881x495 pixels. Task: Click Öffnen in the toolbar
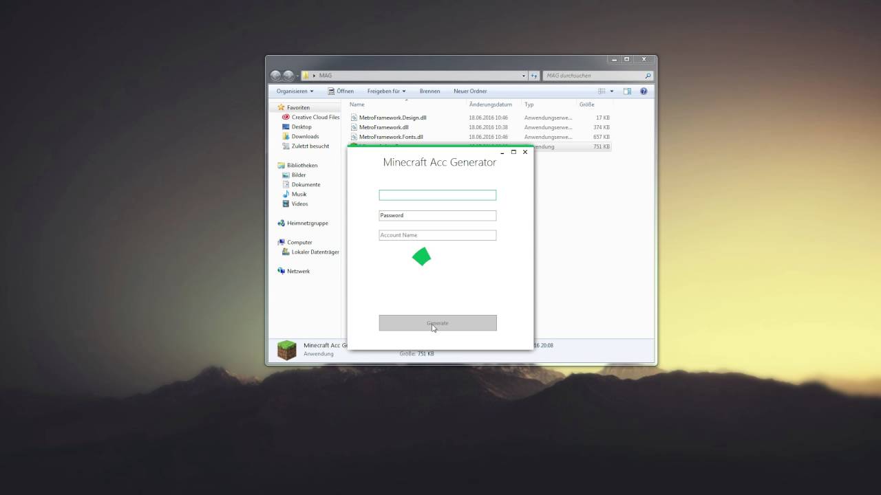(341, 91)
